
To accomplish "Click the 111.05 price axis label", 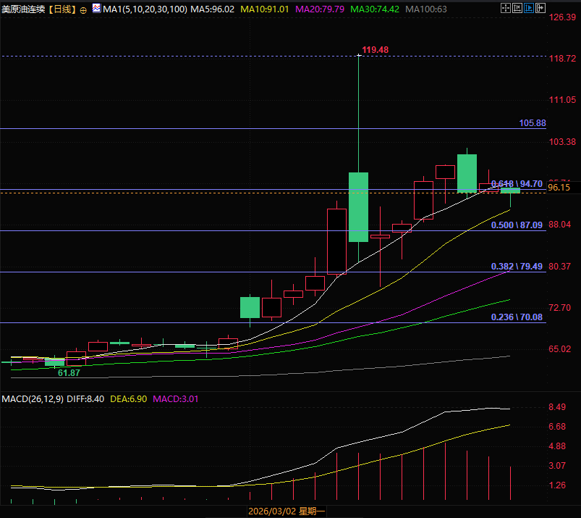I will tap(562, 99).
